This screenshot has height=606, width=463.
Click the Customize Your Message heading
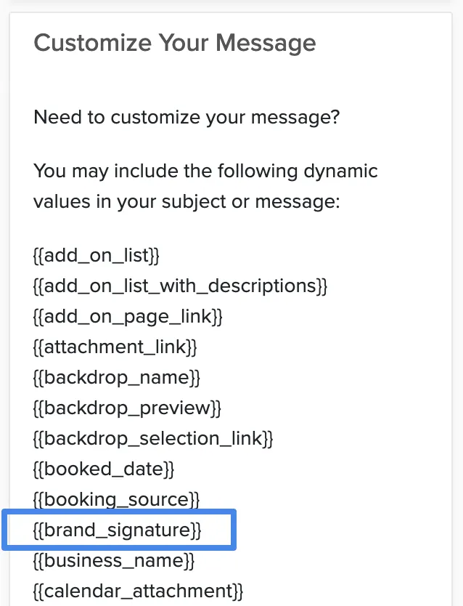[x=175, y=43]
